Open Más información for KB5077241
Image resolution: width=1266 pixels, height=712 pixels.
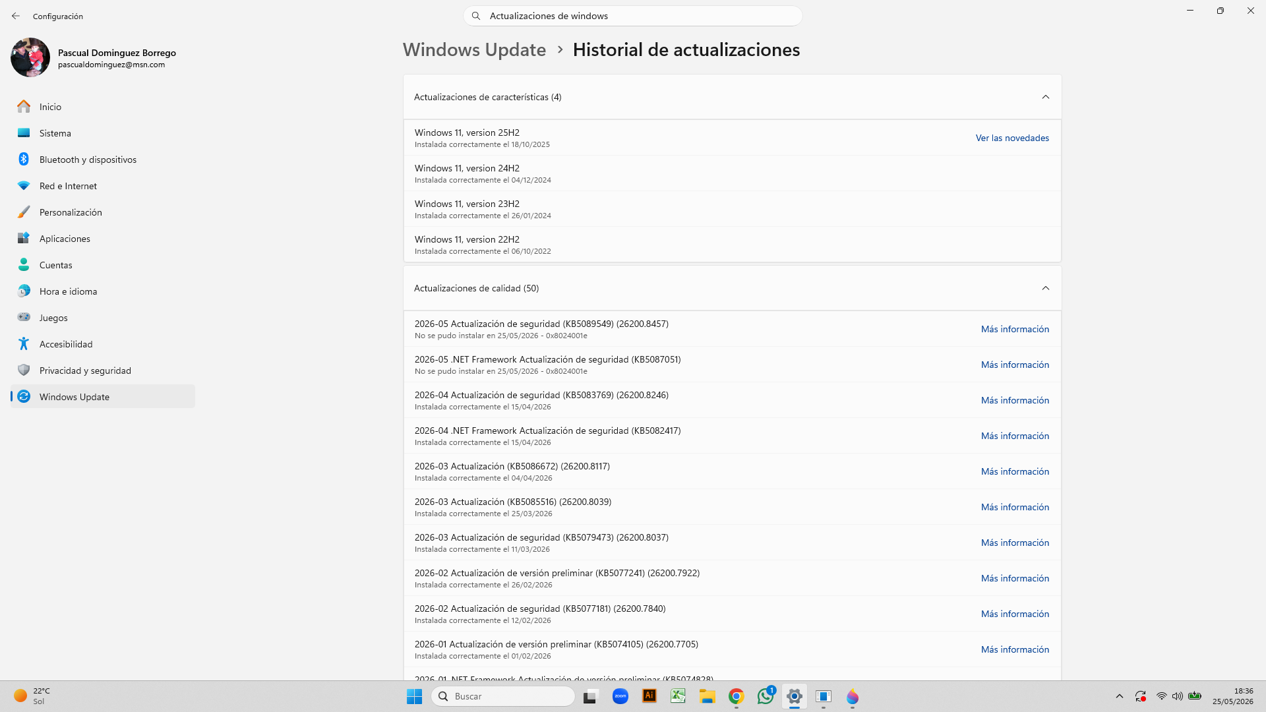(x=1015, y=578)
